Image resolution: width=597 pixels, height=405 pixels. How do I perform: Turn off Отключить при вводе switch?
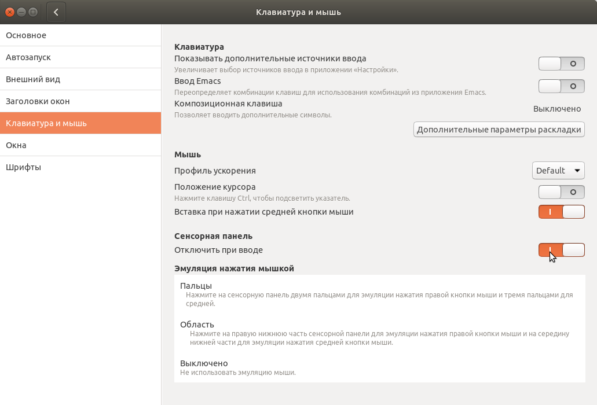point(561,250)
